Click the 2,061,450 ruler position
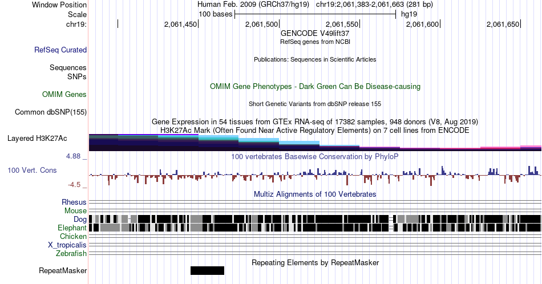This screenshot has height=284, width=542. tap(180, 24)
